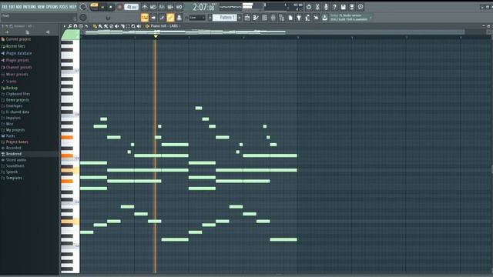Open the VIEW menu
Viewport: 493px width, 277px height.
coord(41,7)
